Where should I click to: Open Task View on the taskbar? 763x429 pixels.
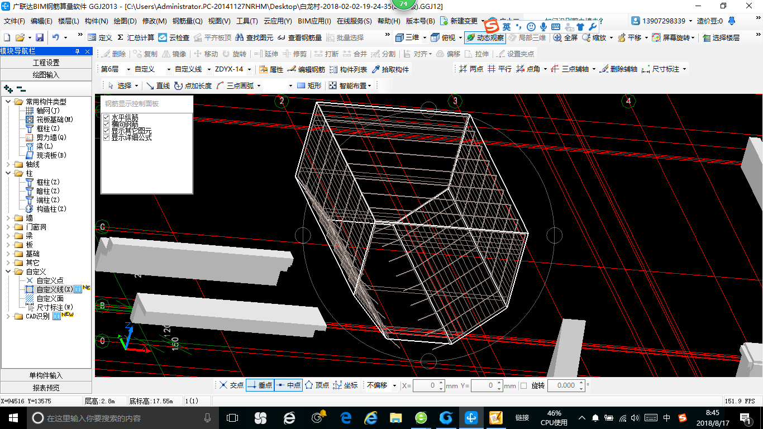232,417
